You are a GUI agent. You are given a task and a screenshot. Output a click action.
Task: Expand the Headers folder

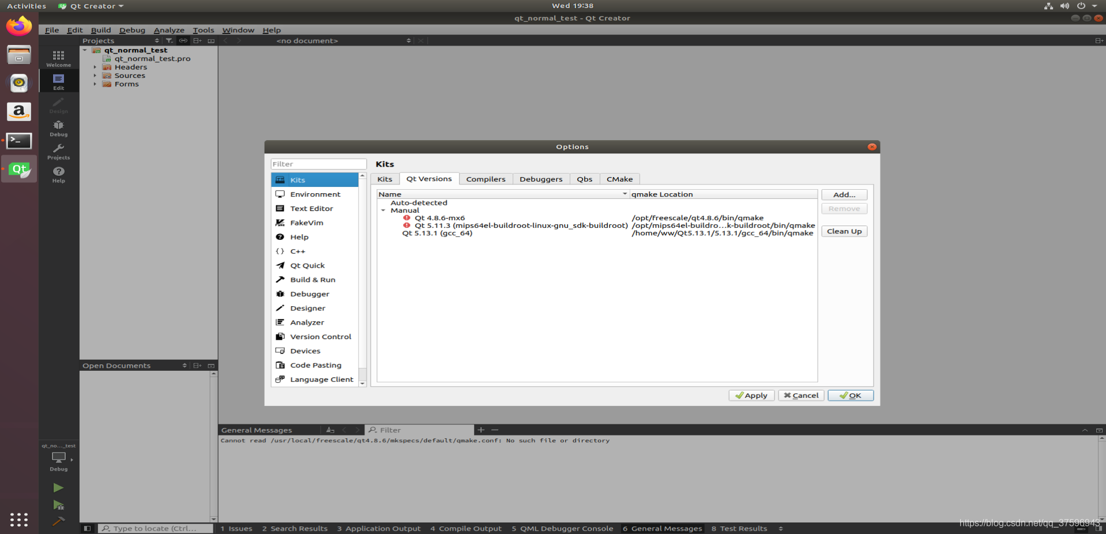95,67
